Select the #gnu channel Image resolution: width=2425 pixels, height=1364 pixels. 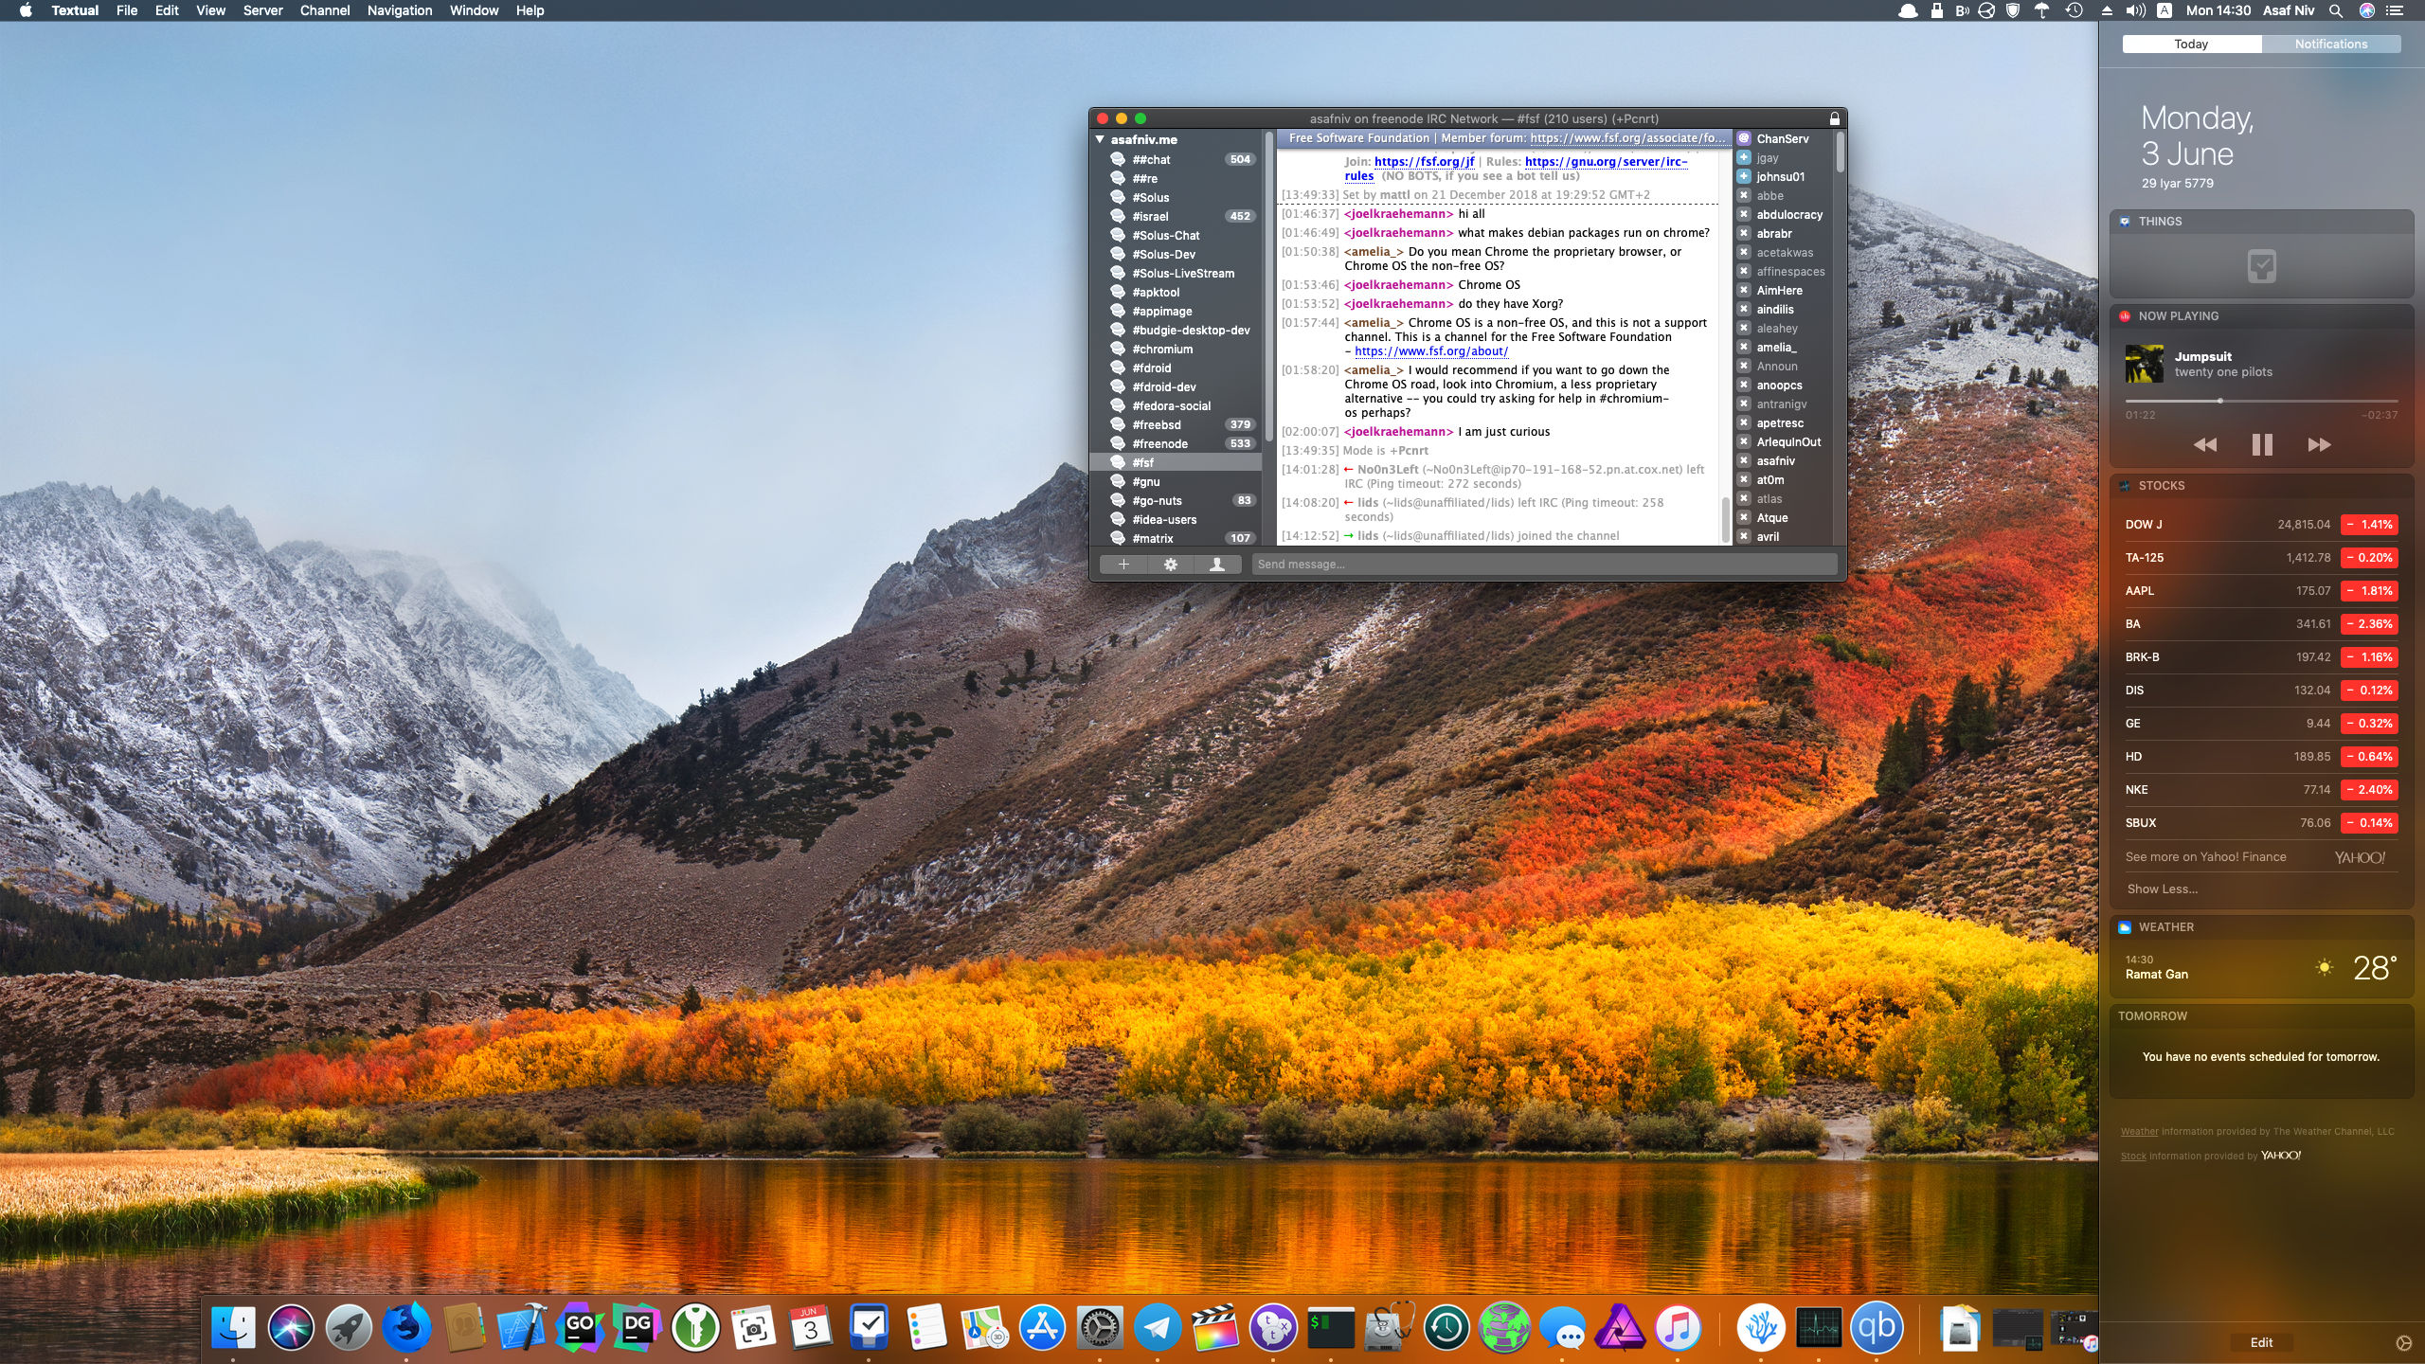point(1176,481)
